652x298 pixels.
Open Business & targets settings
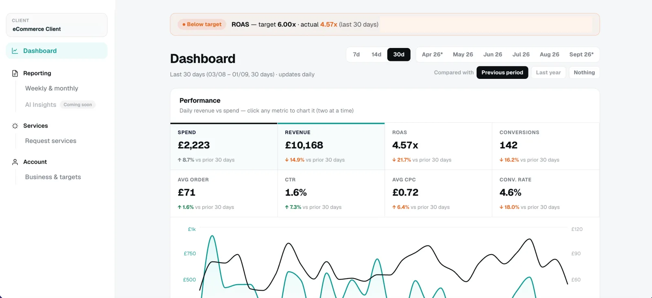(x=53, y=177)
